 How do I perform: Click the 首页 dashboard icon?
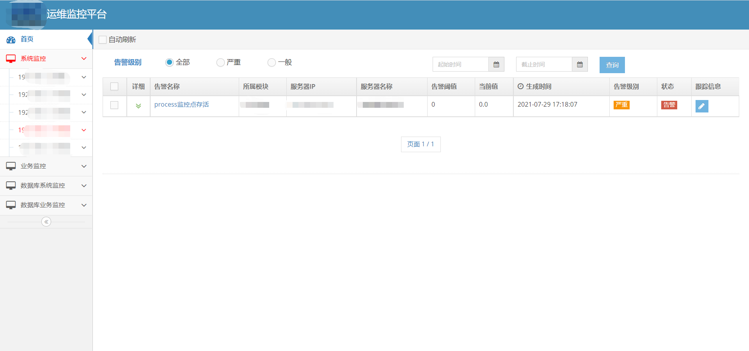tap(11, 39)
